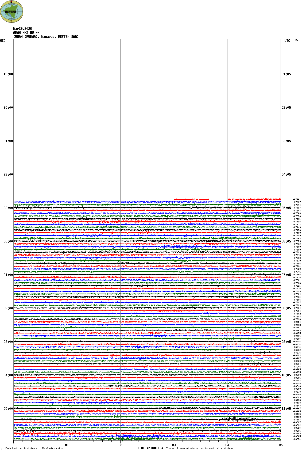Screen dimensions: 302x452
Task: Click the DC offset column header
Action: coord(297,40)
